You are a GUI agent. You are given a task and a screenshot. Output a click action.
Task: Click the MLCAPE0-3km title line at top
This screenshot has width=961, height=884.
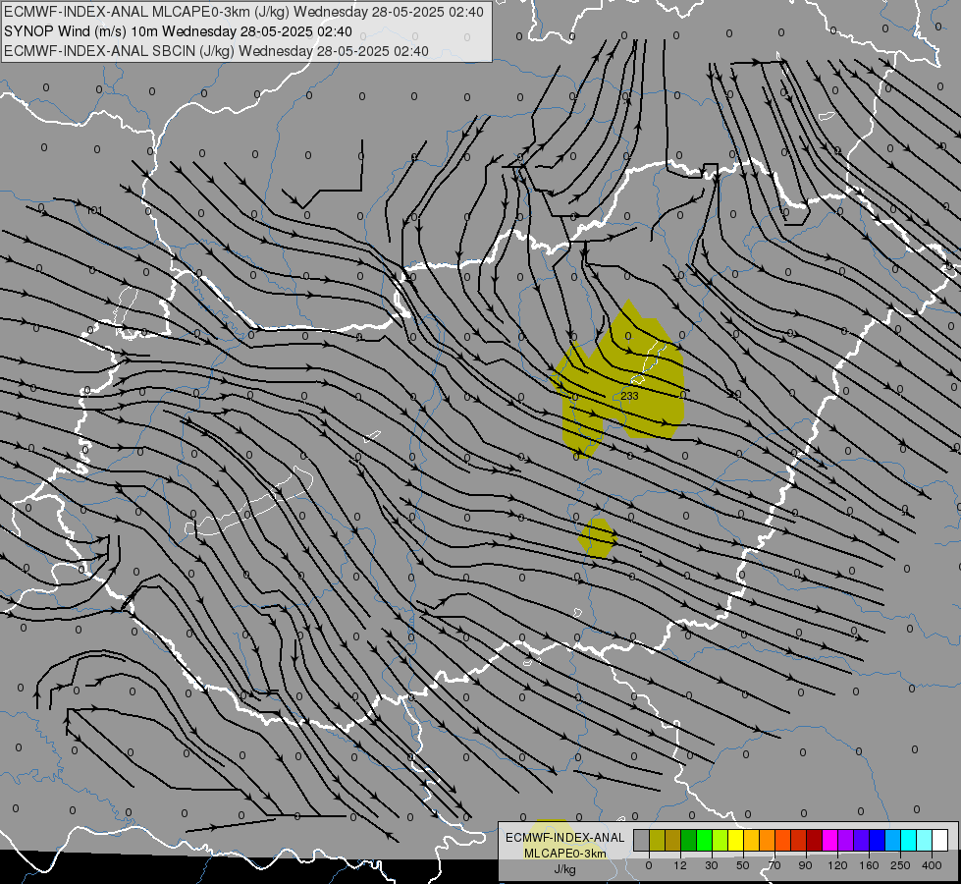[243, 12]
